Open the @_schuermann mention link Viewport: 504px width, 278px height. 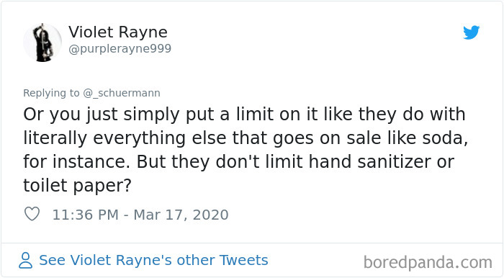[x=122, y=93]
